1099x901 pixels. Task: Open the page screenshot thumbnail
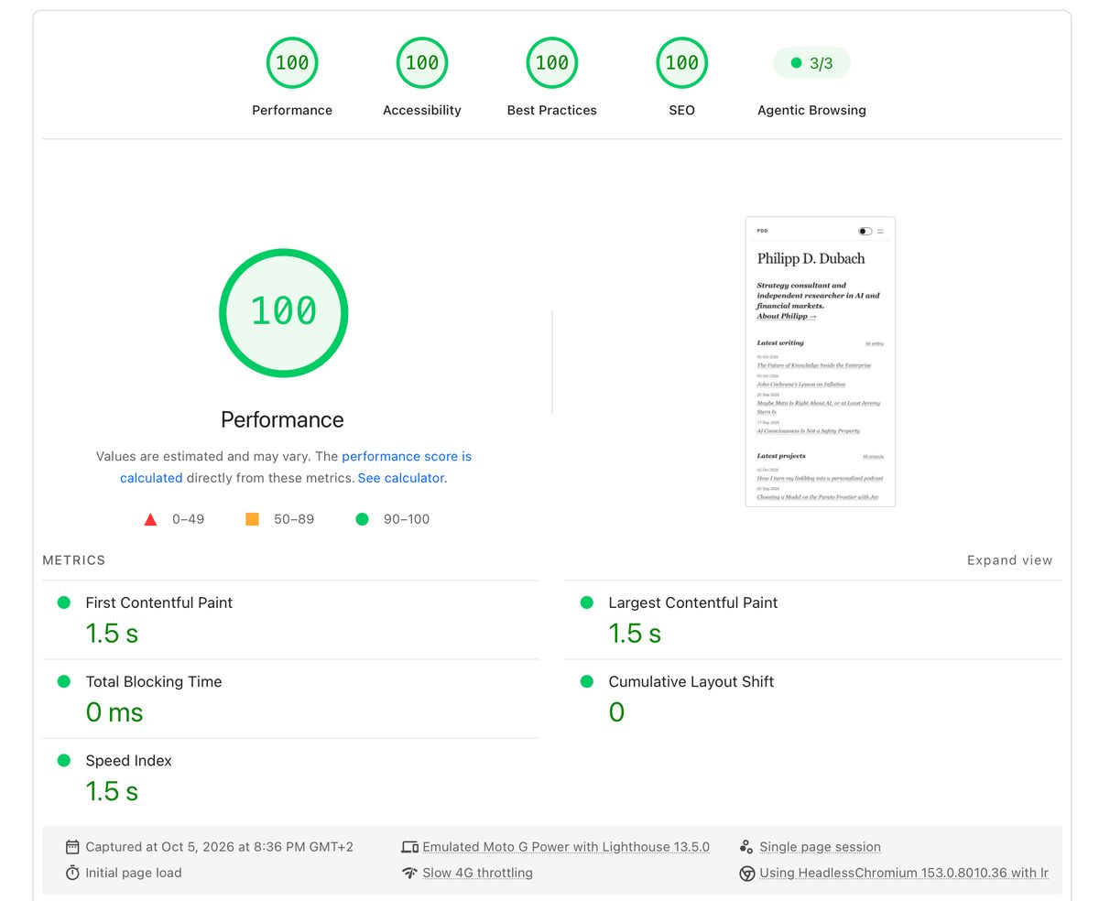[x=820, y=362]
